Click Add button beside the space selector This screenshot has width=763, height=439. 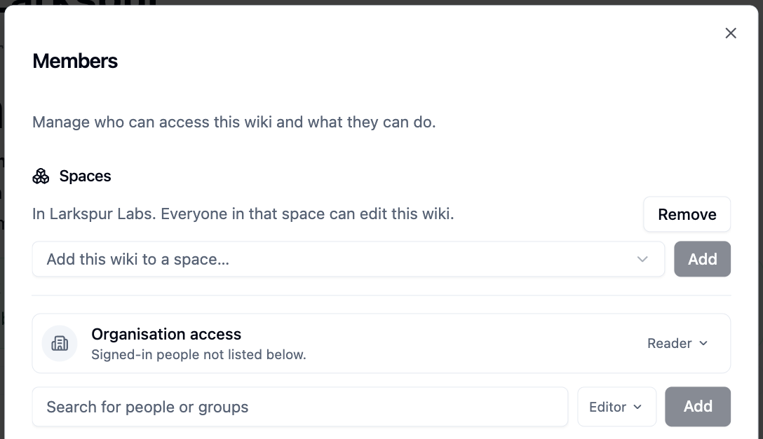(702, 259)
